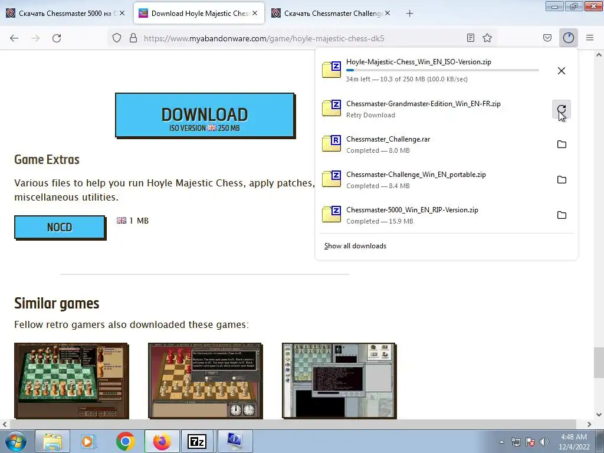
Task: Click the Download ISO Version 250 MB button
Action: (x=205, y=115)
